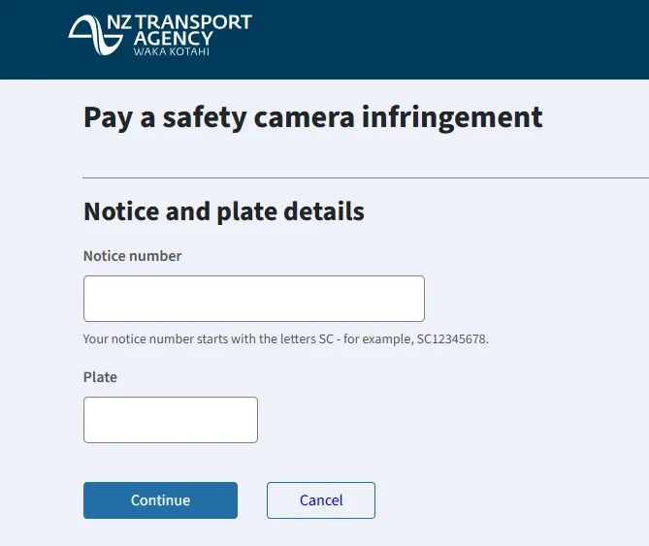Click the 'Notice and plate details' subheading
This screenshot has width=649, height=546.
point(224,211)
